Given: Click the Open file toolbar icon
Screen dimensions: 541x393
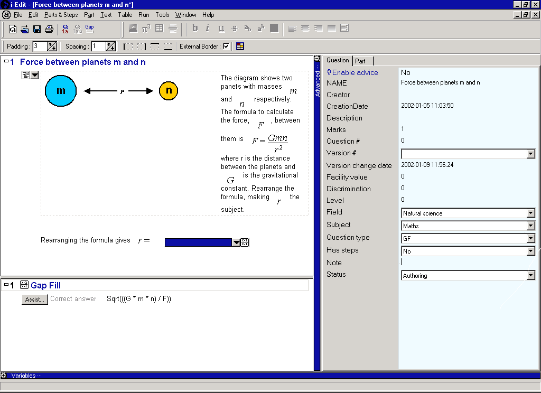Looking at the screenshot, I should pyautogui.click(x=25, y=29).
